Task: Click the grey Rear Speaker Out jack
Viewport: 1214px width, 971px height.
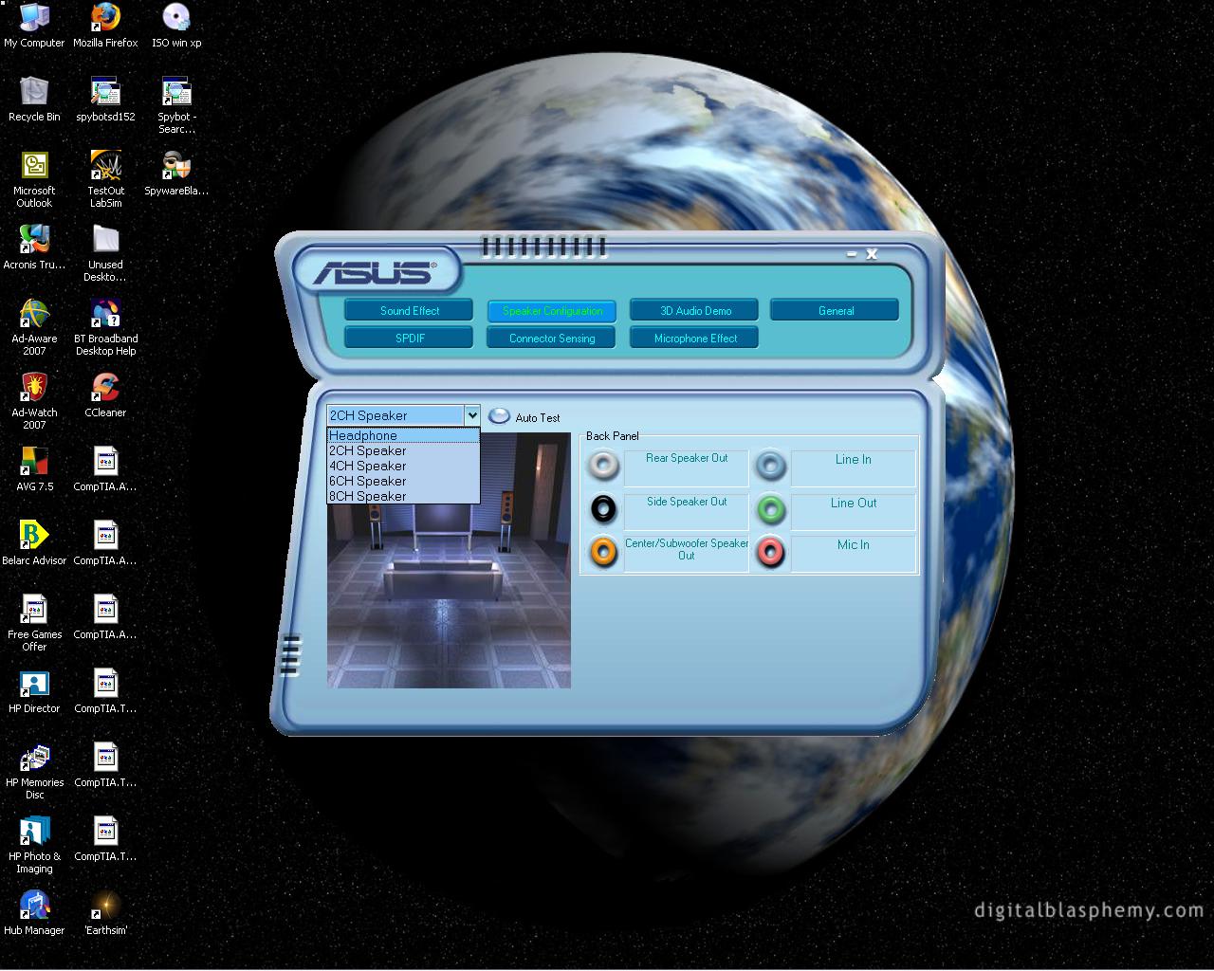Action: tap(603, 466)
